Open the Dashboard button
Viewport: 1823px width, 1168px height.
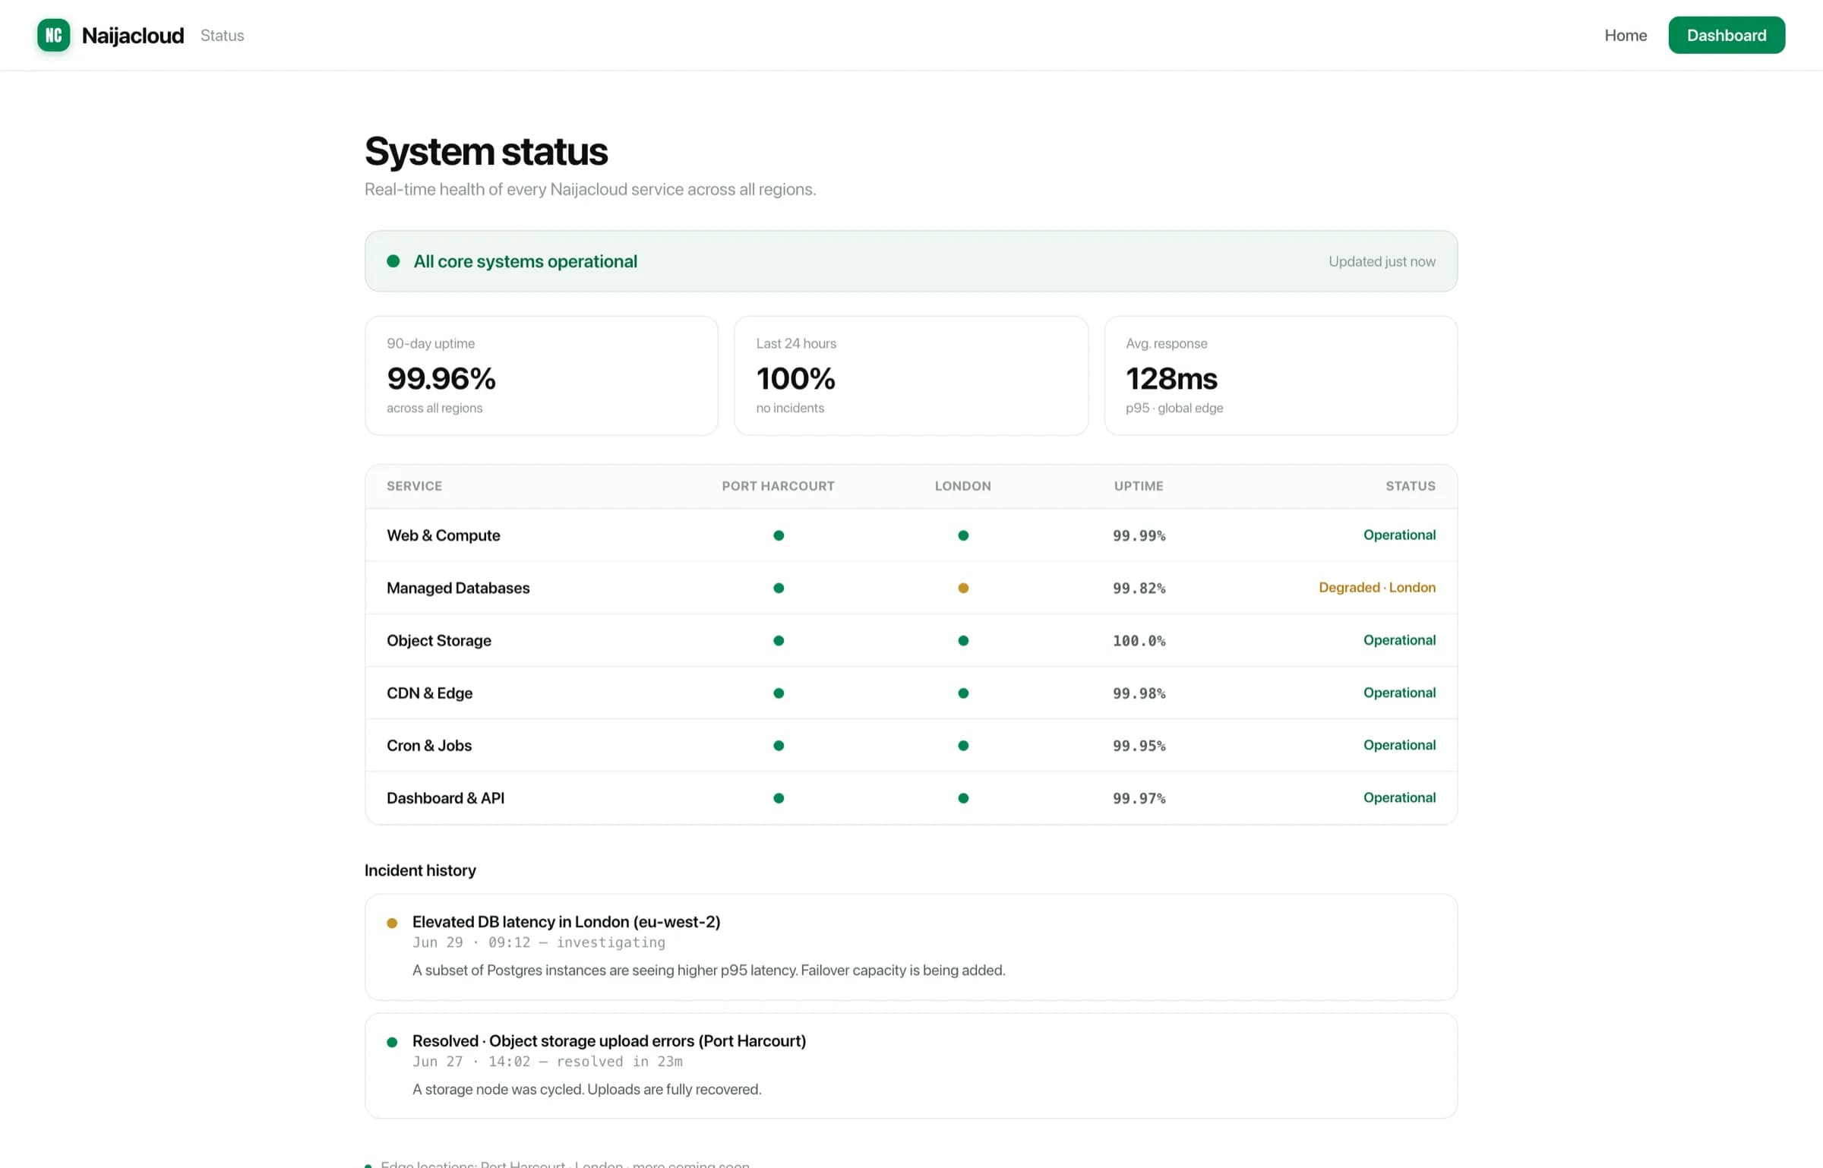(x=1727, y=35)
